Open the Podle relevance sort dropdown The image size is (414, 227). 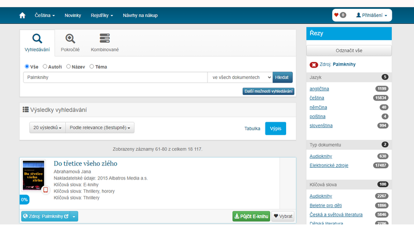coord(100,127)
